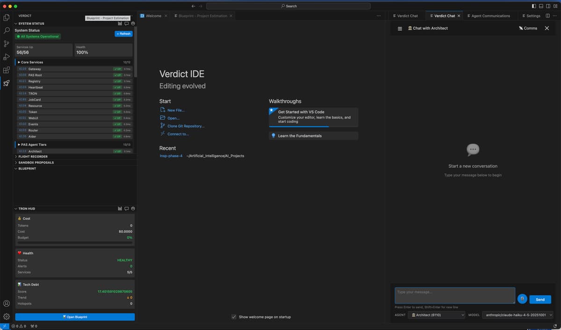Screen dimensions: 561x330
Task: Toggle the primary sidebar layout button
Action: pyautogui.click(x=534, y=6)
